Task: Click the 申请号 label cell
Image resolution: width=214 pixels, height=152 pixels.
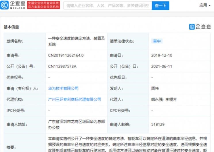Action: coord(25,55)
